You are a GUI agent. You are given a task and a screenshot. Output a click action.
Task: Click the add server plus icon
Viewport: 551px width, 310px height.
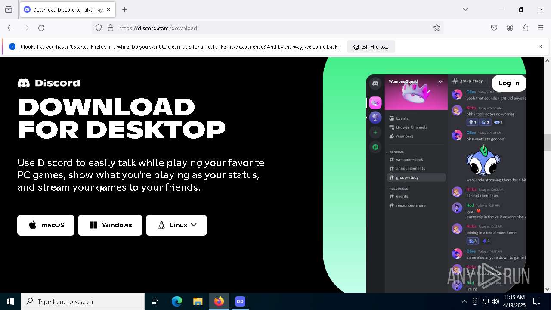coord(375,132)
